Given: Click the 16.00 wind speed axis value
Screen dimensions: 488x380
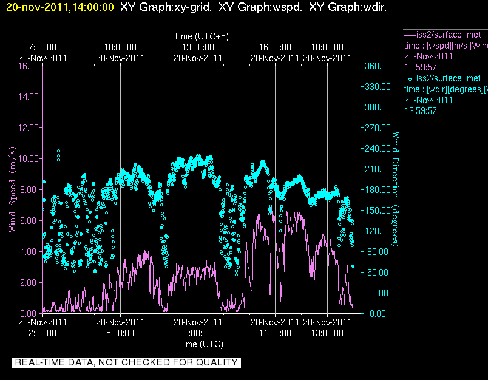Looking at the screenshot, I should [x=29, y=66].
